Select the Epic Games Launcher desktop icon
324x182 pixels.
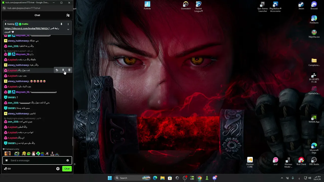click(x=263, y=7)
